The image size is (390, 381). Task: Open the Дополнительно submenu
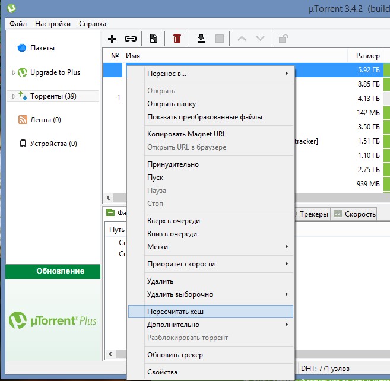pyautogui.click(x=211, y=325)
